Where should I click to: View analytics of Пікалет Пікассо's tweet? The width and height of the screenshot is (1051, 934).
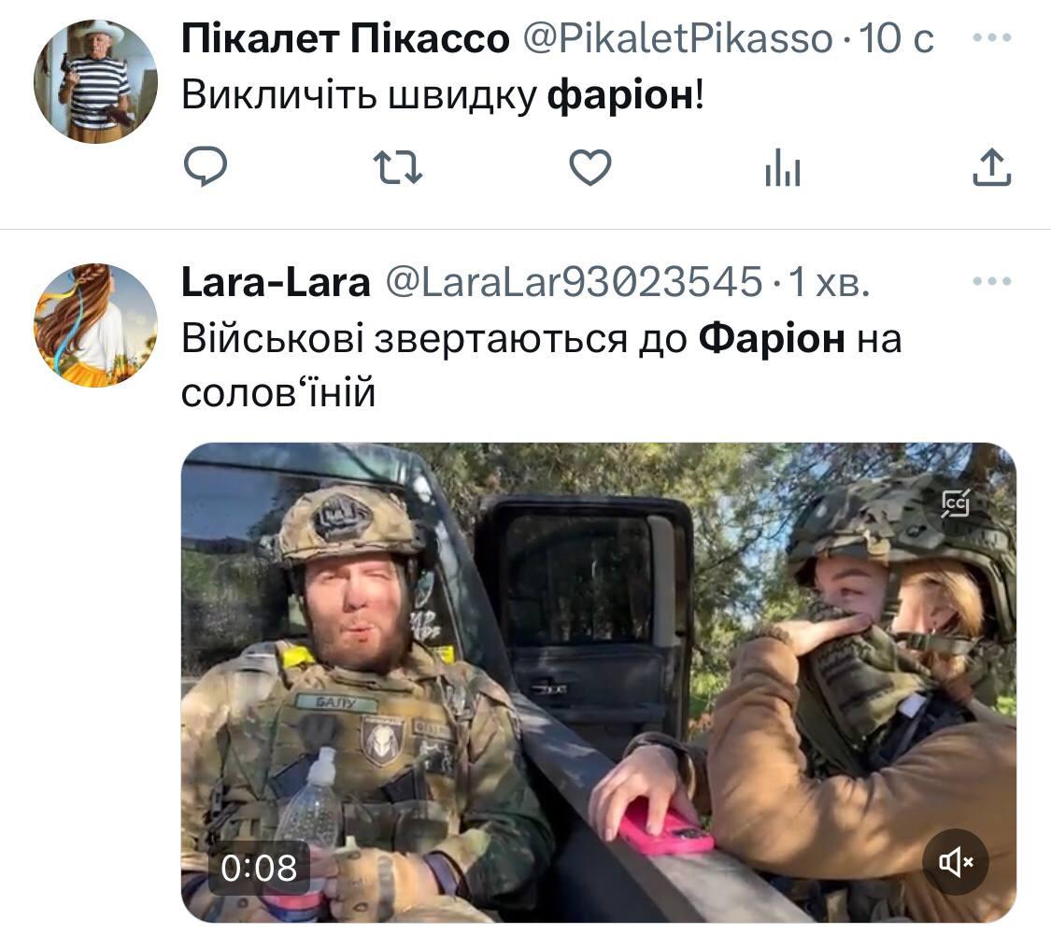tap(783, 167)
